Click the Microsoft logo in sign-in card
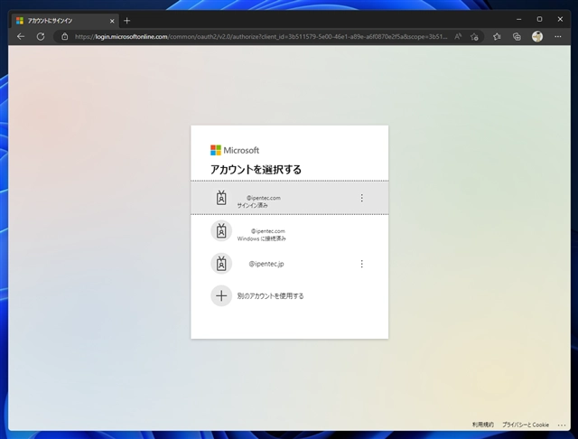 [235, 150]
